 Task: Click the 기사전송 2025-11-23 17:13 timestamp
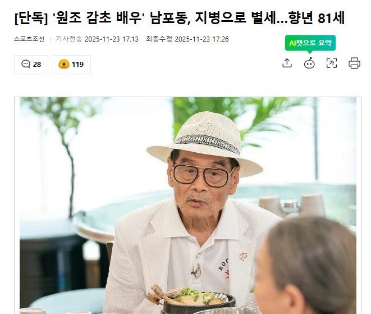(x=97, y=39)
